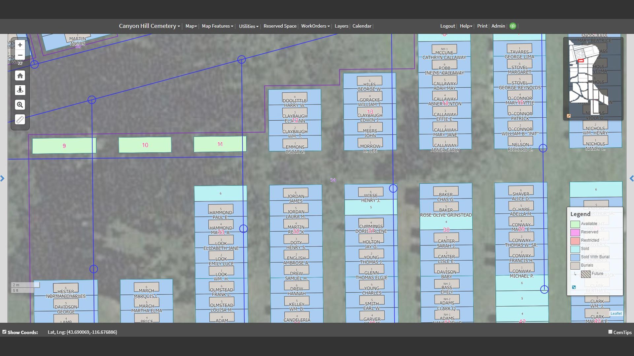Click the blue utility node near HAMMOND MA. A.
This screenshot has width=634, height=356.
pyautogui.click(x=243, y=229)
